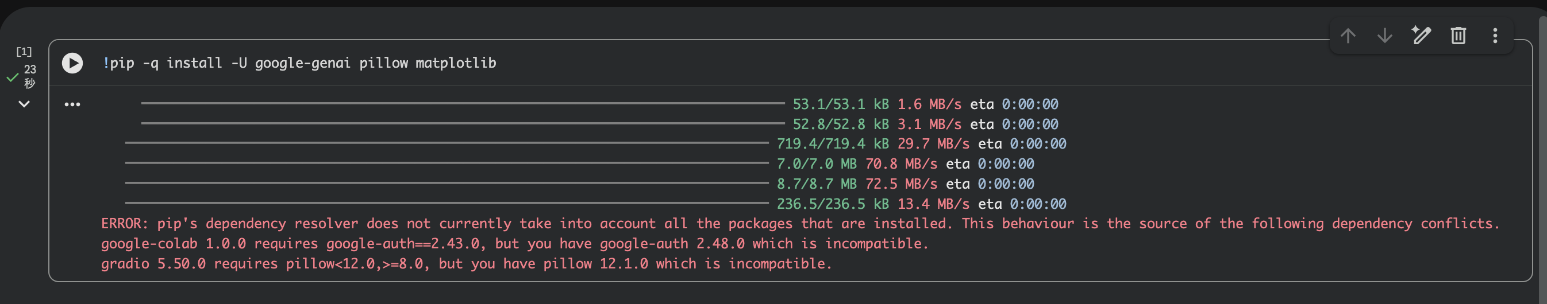The image size is (1547, 304).
Task: Click the 23 秒 execution time
Action: point(29,76)
